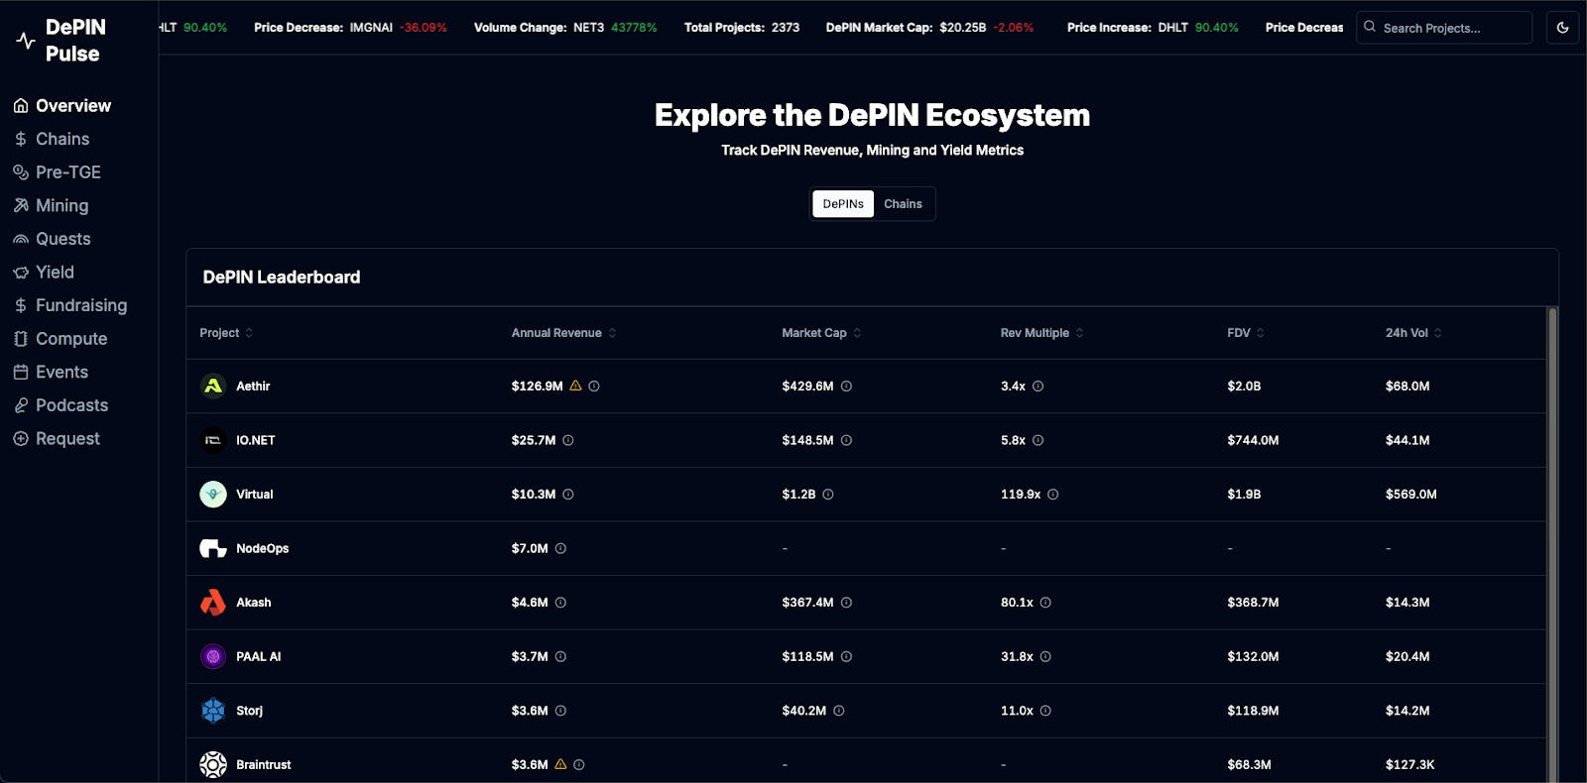Viewport: 1587px width, 783px height.
Task: Open the Mining page
Action: pyautogui.click(x=52, y=205)
